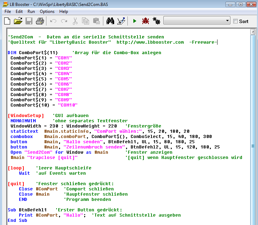Click the combobox keyword
Screen dimensions: 258x225
point(22,137)
